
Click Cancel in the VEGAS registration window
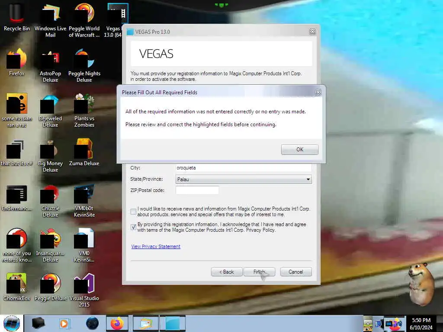[x=296, y=272]
